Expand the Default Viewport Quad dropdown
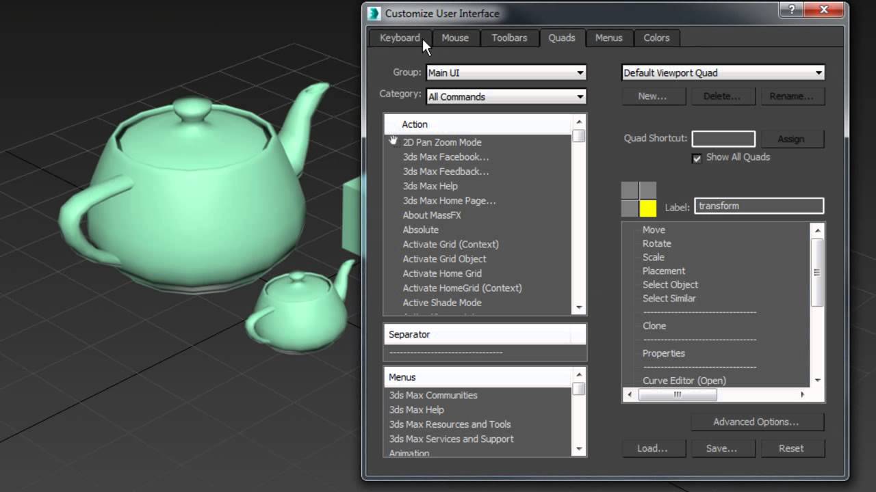This screenshot has width=876, height=492. coord(723,72)
